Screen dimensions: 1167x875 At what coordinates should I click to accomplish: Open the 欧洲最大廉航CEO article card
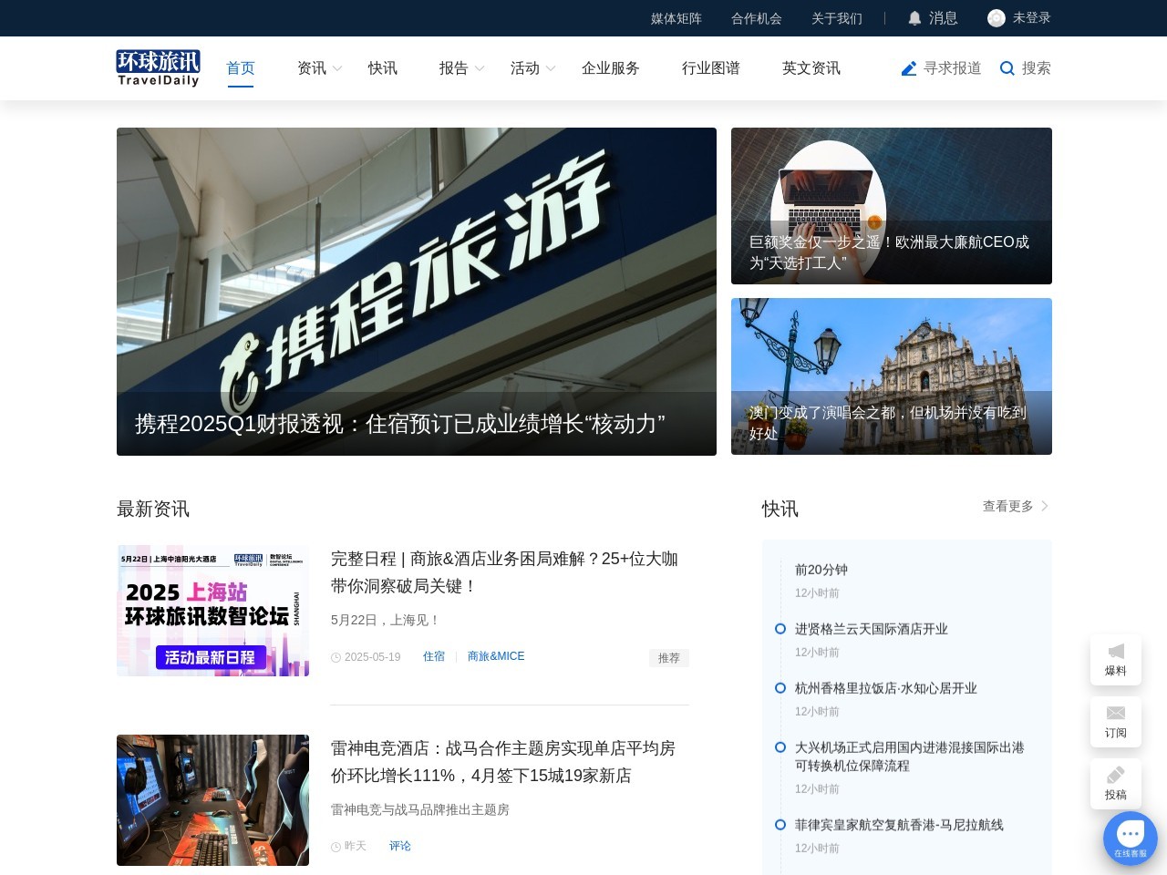coord(892,206)
